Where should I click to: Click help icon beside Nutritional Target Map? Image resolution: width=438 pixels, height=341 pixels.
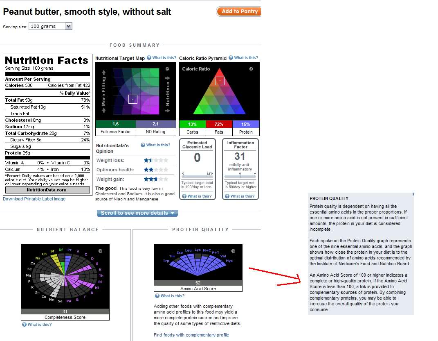pyautogui.click(x=149, y=58)
